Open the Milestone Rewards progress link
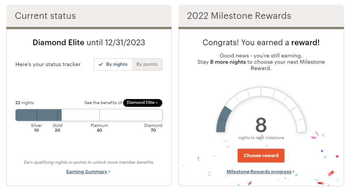Screen dimensions: 350x190 [259, 172]
